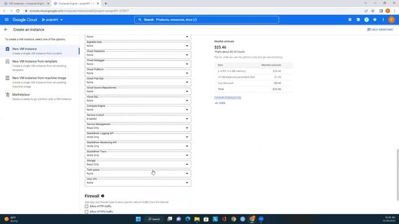399x224 pixels.
Task: Open the Cloud Pub/Sub dropdown
Action: (138, 82)
